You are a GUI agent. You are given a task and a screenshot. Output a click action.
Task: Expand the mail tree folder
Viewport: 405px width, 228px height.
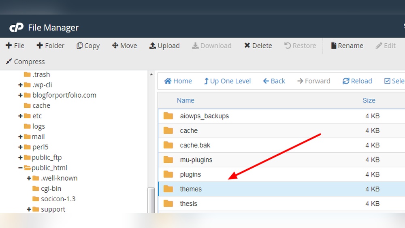20,136
